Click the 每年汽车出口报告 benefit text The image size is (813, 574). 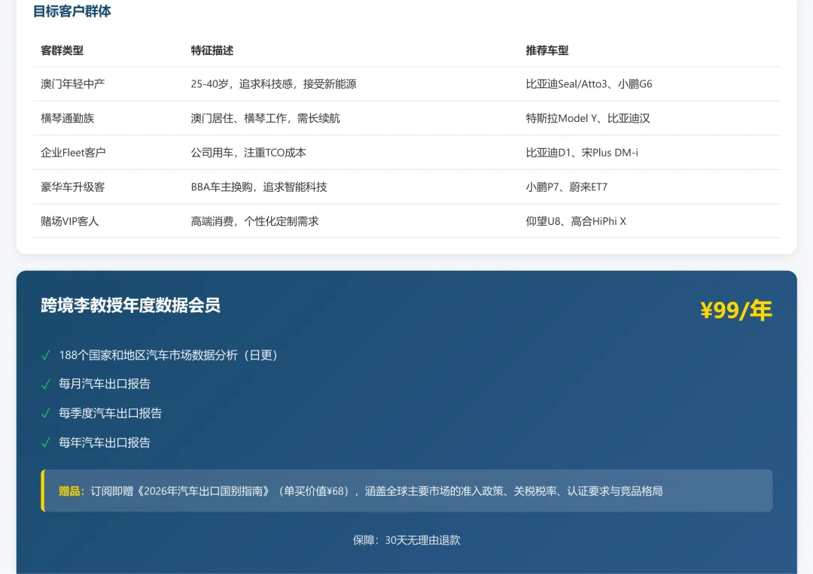[x=104, y=442]
